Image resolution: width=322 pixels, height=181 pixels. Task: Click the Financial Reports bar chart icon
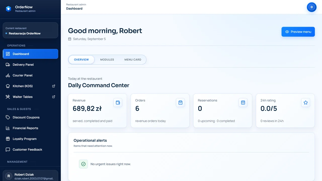8,128
